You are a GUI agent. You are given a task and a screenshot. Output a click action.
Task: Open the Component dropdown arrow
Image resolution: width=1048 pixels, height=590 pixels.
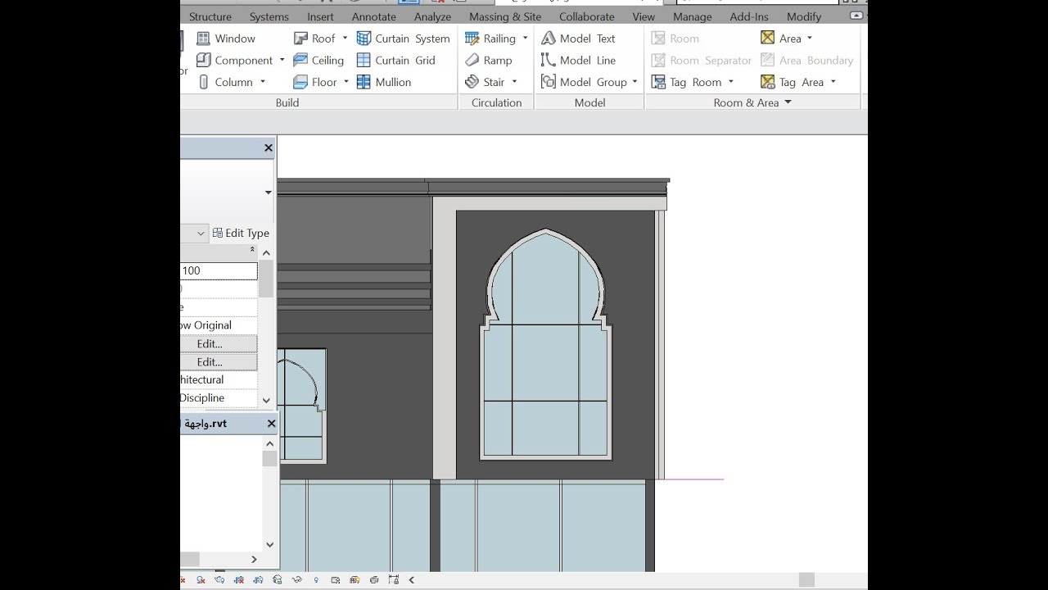coord(282,60)
